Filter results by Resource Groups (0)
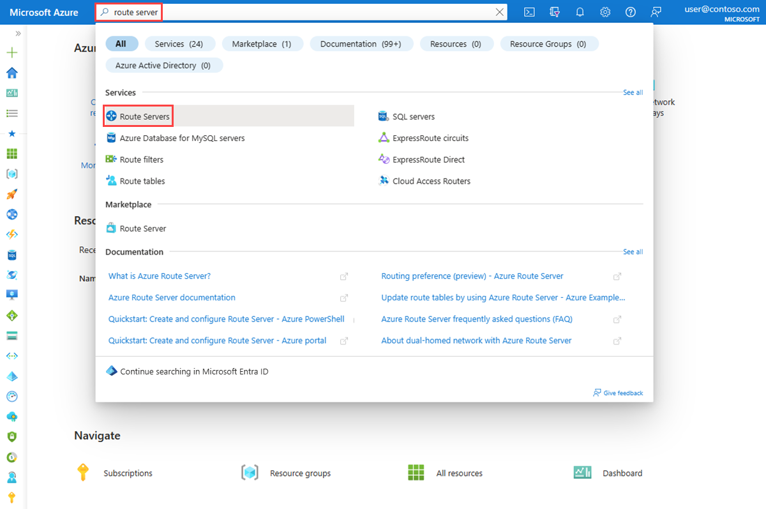 (549, 44)
